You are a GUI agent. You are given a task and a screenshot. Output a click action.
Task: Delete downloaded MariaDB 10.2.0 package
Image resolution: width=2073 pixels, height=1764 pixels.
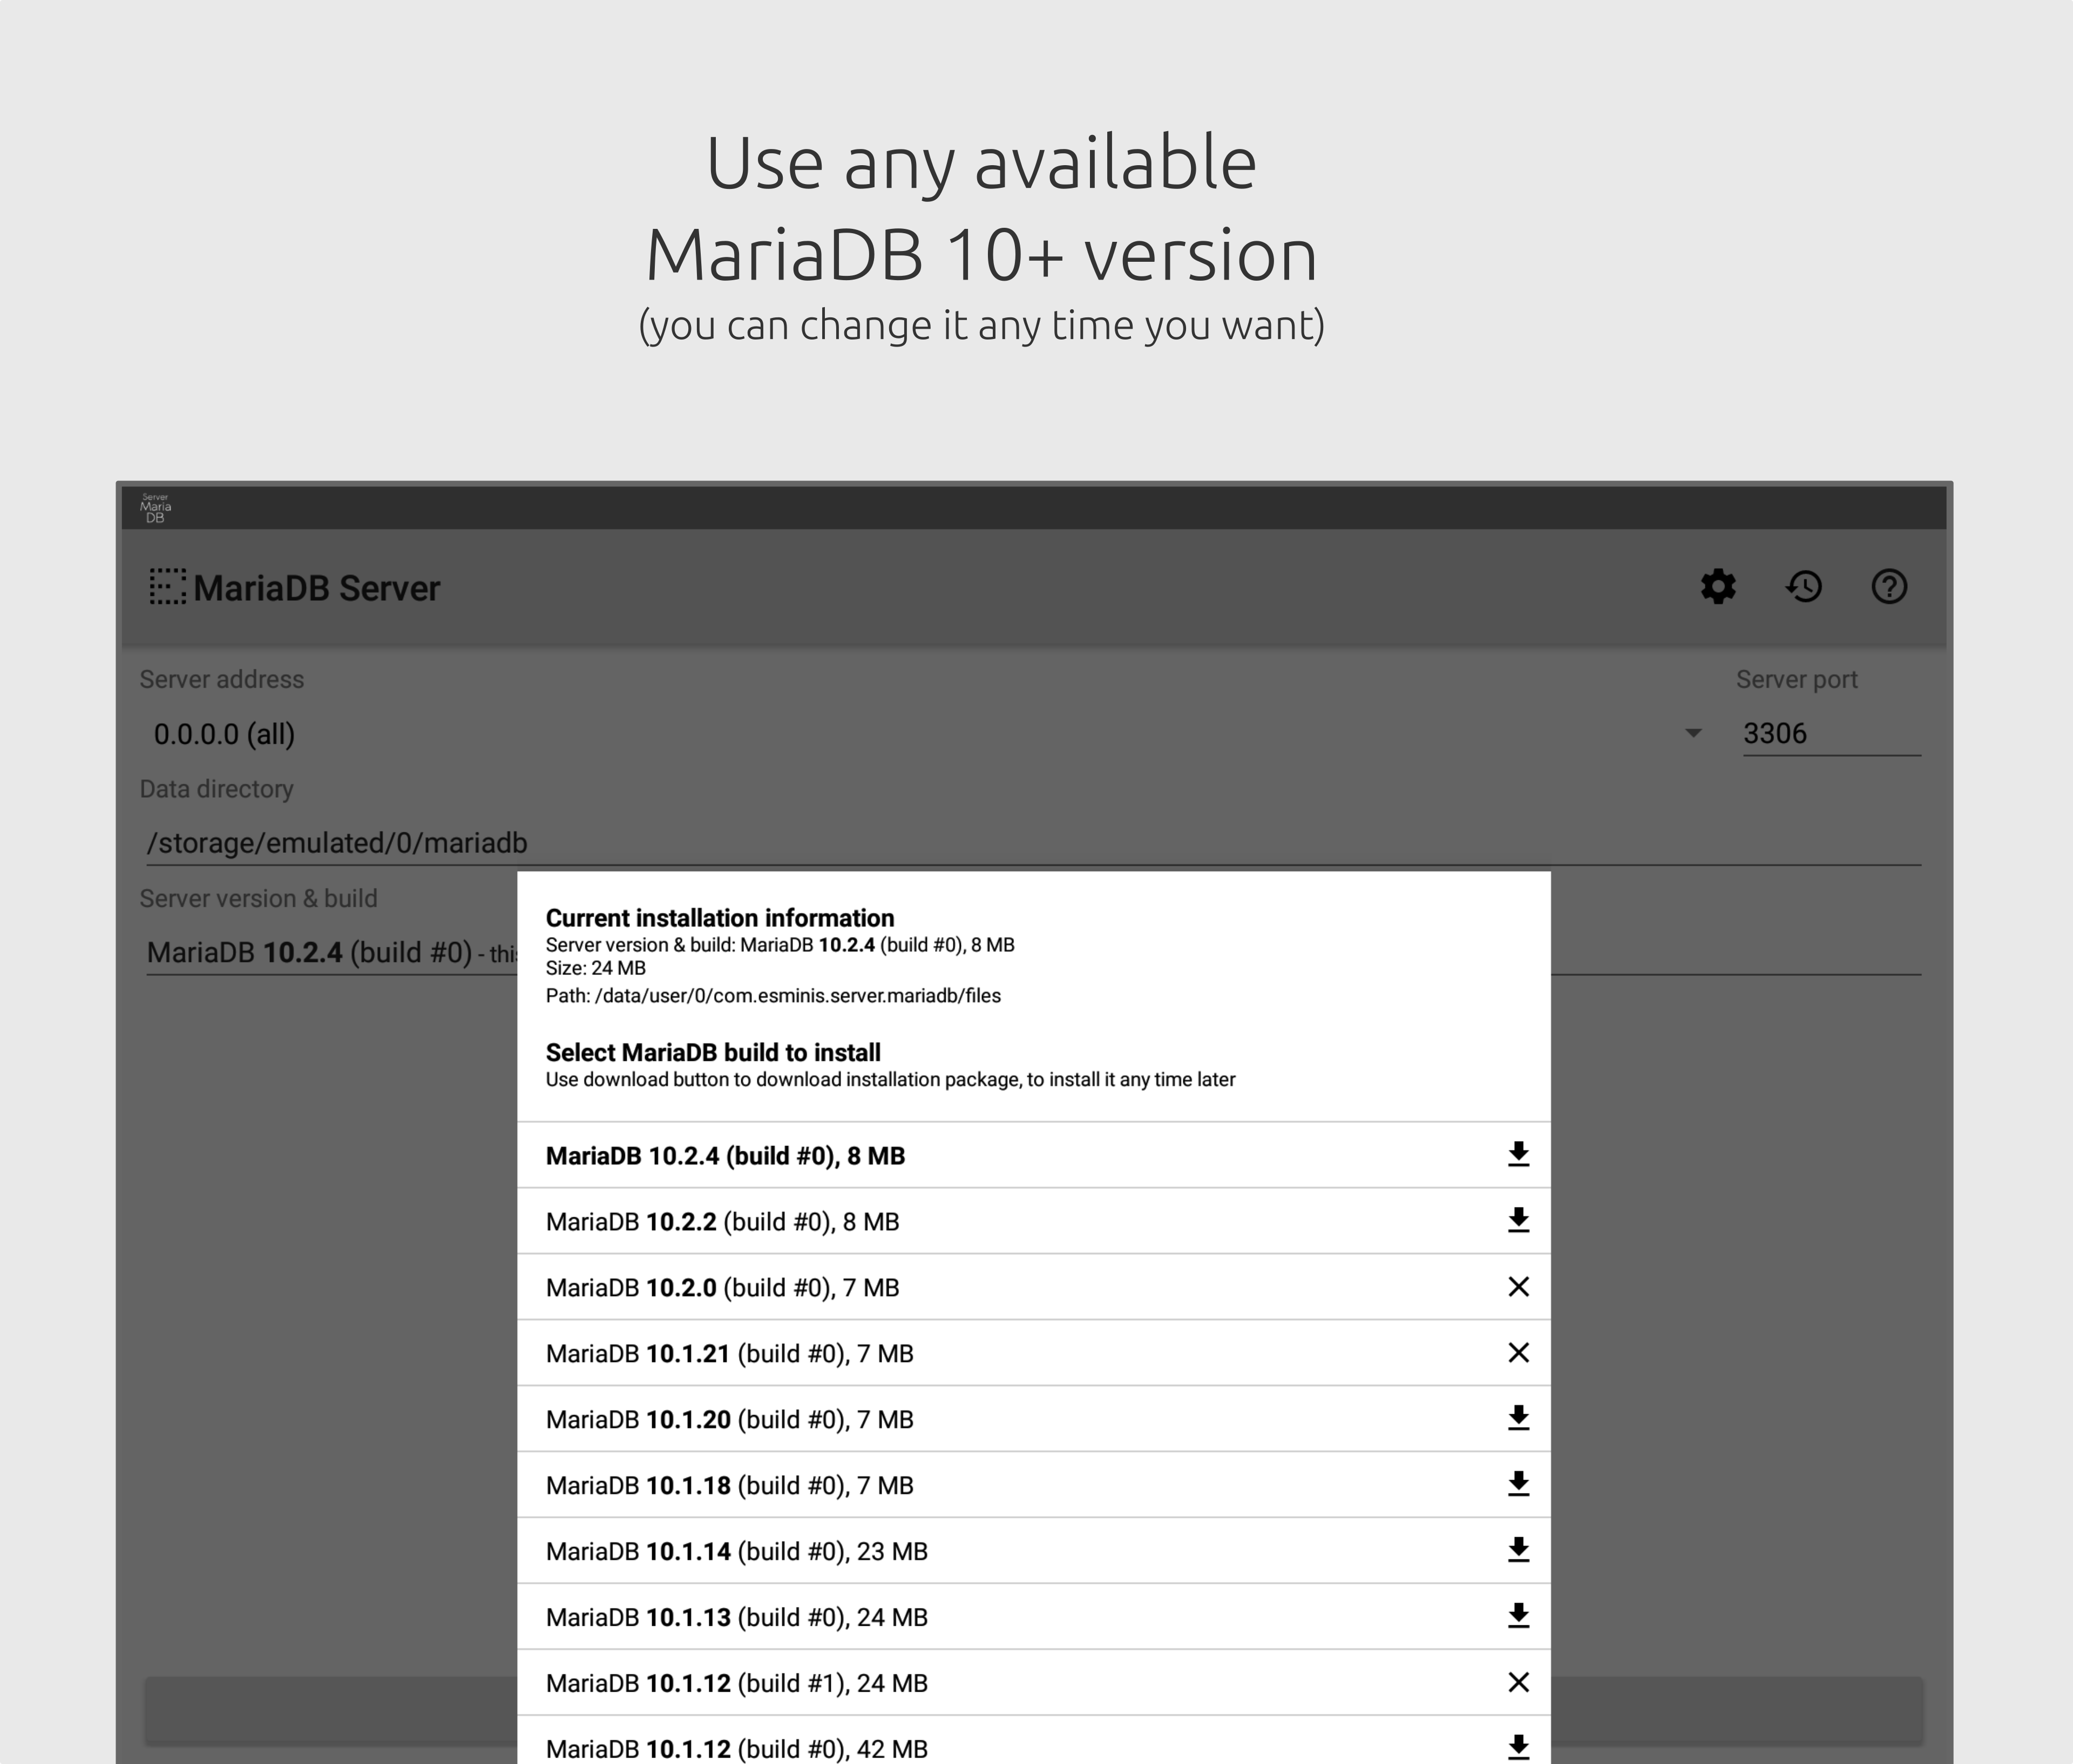tap(1518, 1287)
